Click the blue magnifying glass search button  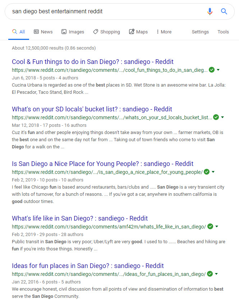(224, 11)
